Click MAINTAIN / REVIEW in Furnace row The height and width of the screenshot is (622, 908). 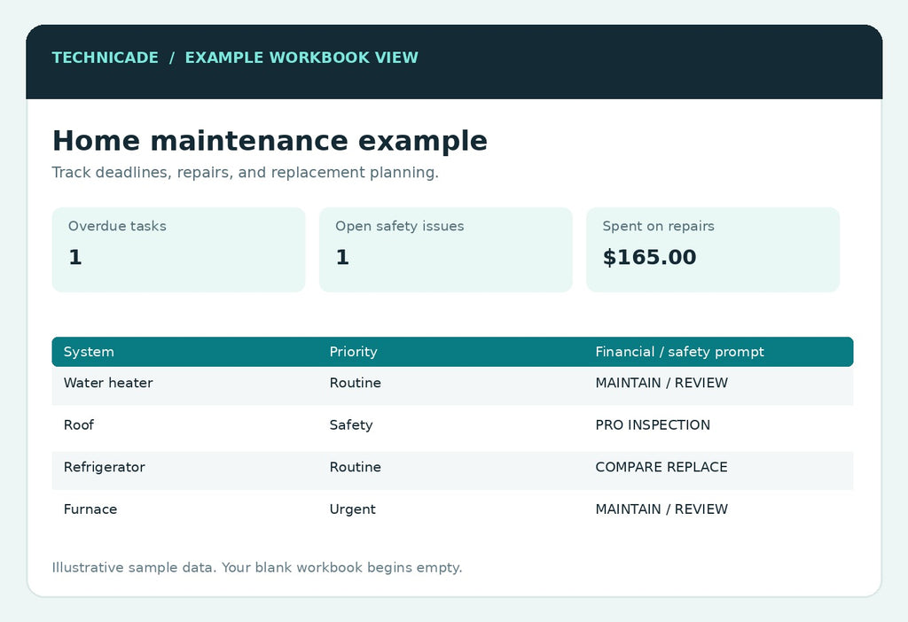(661, 509)
